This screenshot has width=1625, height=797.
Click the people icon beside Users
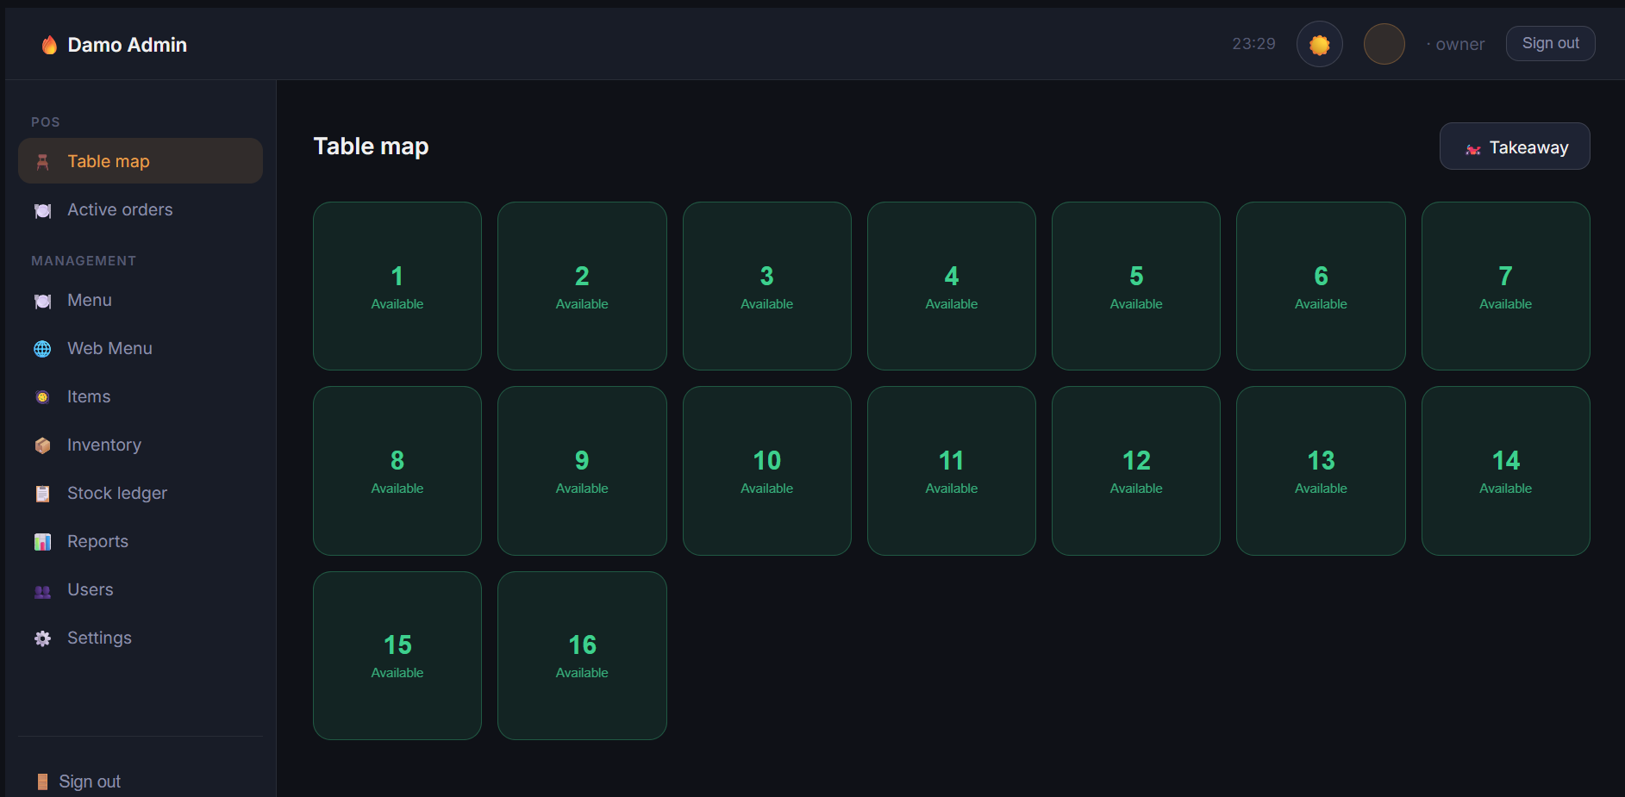[42, 591]
